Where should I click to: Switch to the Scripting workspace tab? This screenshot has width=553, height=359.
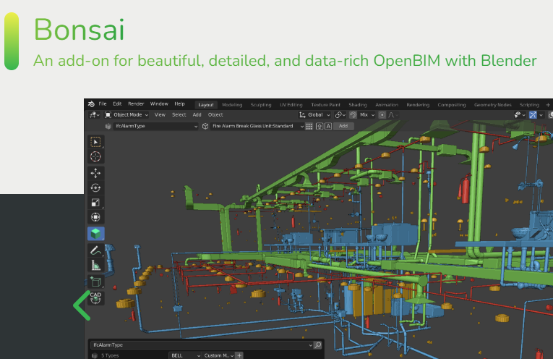[x=529, y=105]
